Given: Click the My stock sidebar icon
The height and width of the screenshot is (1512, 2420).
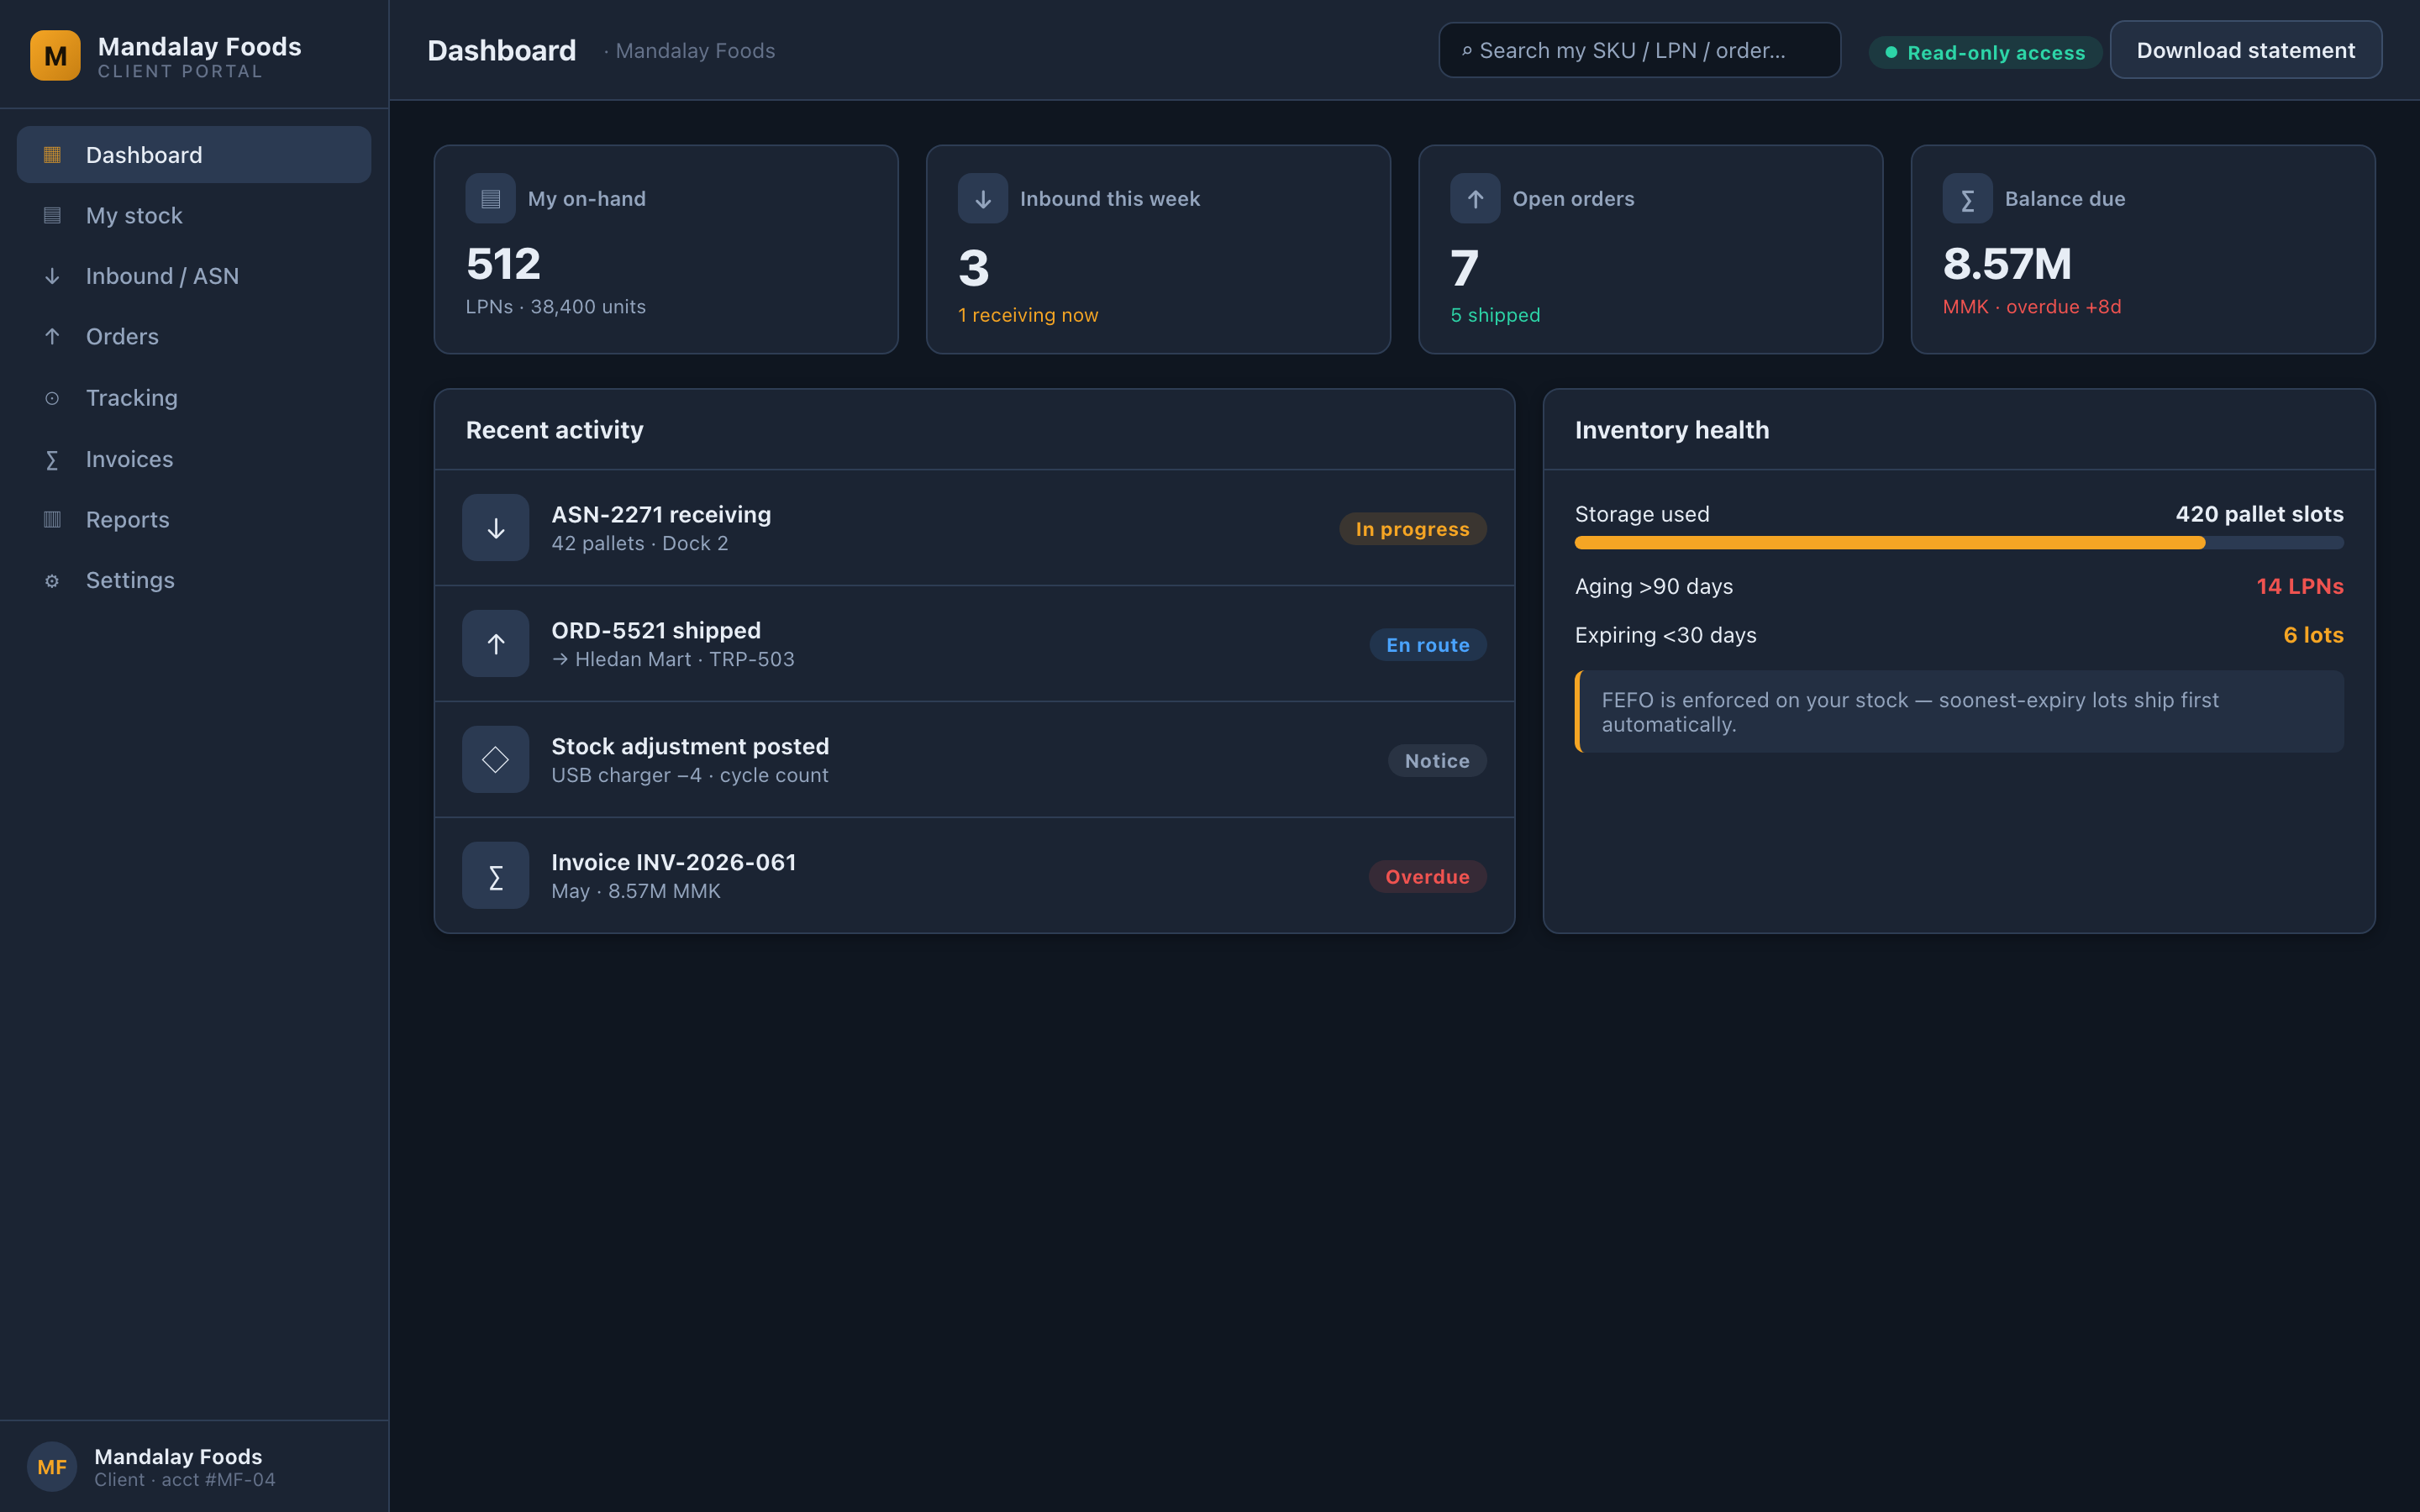Looking at the screenshot, I should [x=52, y=215].
